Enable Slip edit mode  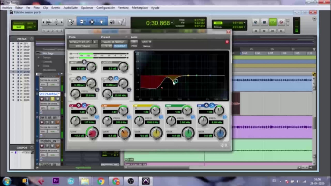(x=19, y=27)
